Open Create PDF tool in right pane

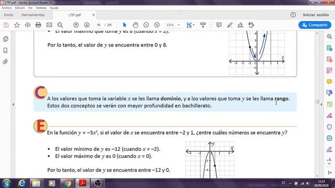pyautogui.click(x=329, y=59)
